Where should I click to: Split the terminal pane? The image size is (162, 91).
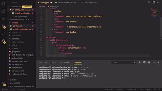point(144,62)
